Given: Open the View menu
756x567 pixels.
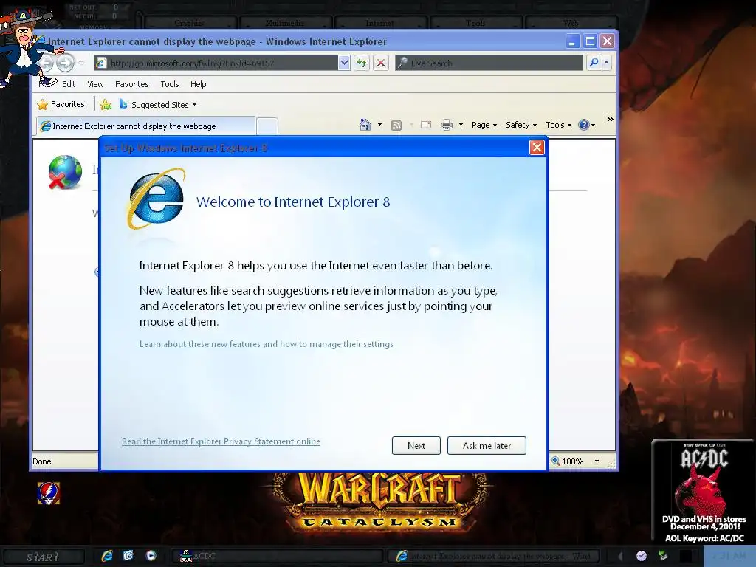Looking at the screenshot, I should 95,84.
